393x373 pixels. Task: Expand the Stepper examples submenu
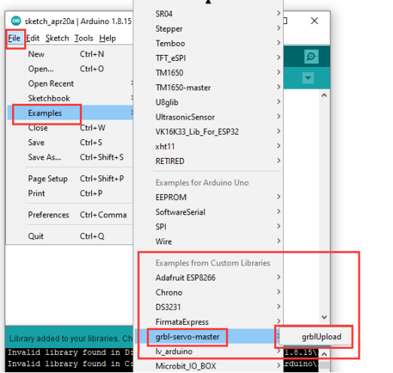point(209,29)
